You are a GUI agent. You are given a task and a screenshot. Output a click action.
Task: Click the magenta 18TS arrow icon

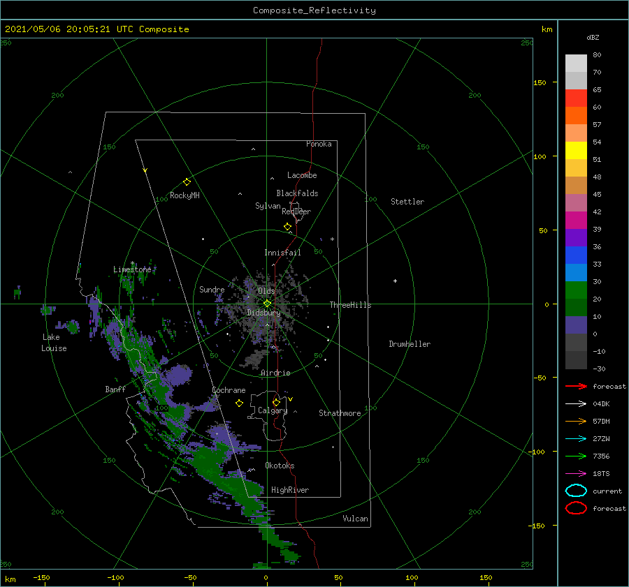tap(576, 474)
